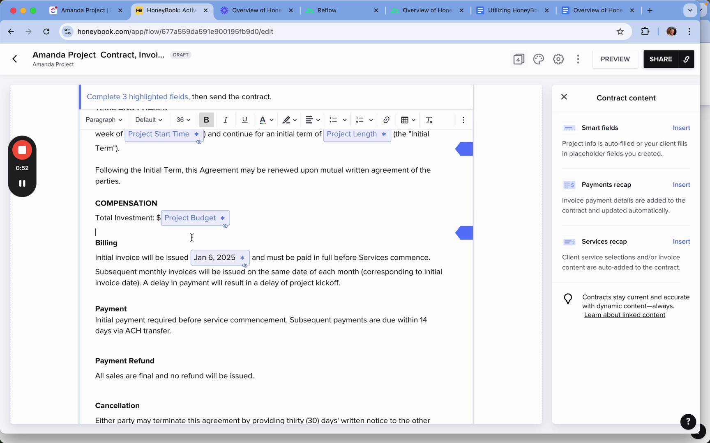710x443 pixels.
Task: Apply the highlight color marker
Action: (x=286, y=120)
